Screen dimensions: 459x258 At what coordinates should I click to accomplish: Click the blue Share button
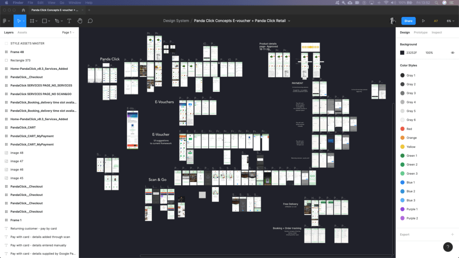tap(408, 21)
